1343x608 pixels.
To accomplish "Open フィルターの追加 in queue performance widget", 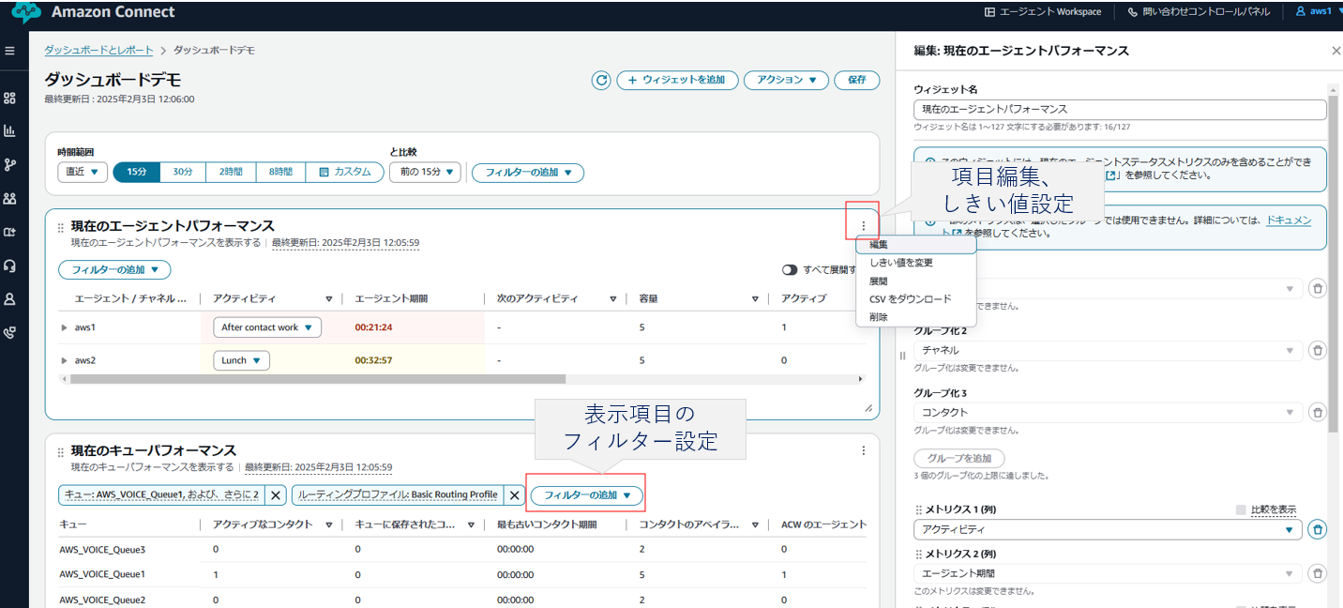I will pos(587,494).
